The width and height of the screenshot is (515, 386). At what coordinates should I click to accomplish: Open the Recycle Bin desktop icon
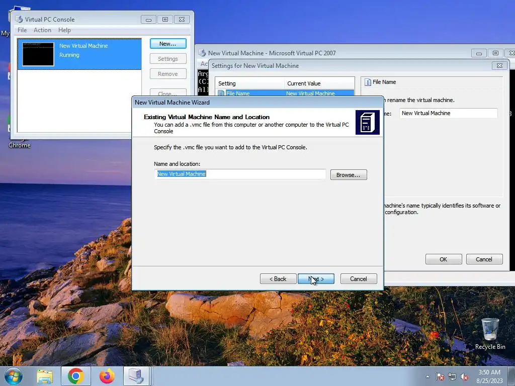click(x=490, y=334)
